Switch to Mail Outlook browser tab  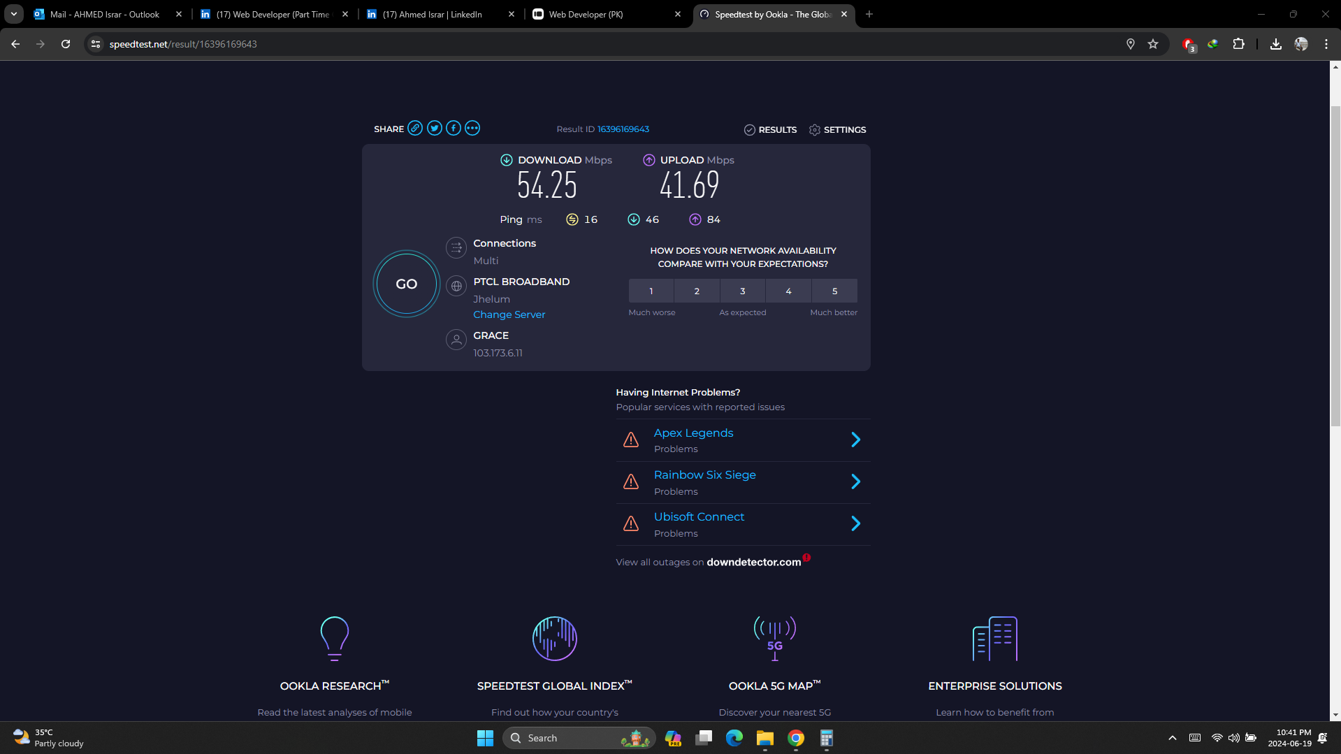(105, 14)
